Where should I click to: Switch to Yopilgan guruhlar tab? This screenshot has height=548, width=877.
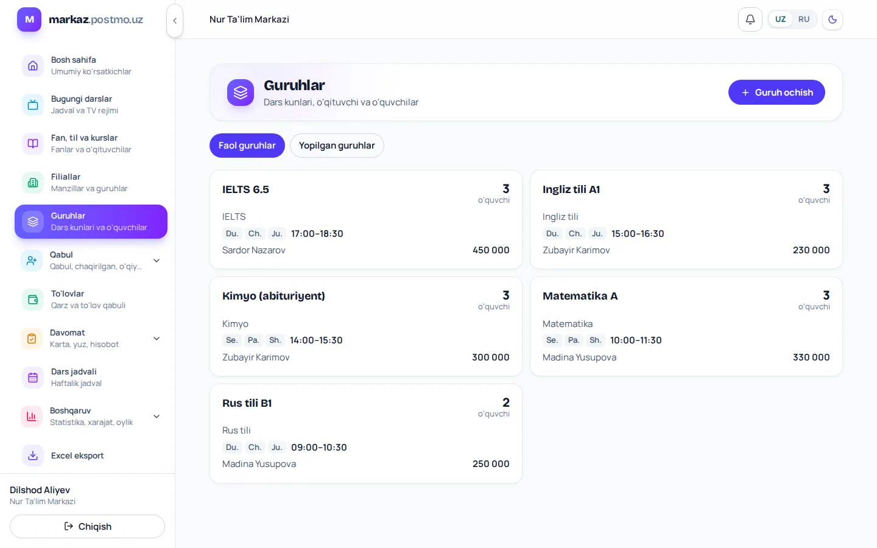coord(337,146)
